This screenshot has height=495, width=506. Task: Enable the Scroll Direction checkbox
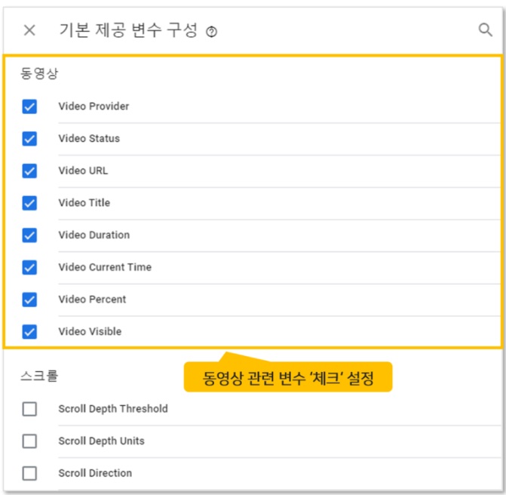tap(29, 473)
